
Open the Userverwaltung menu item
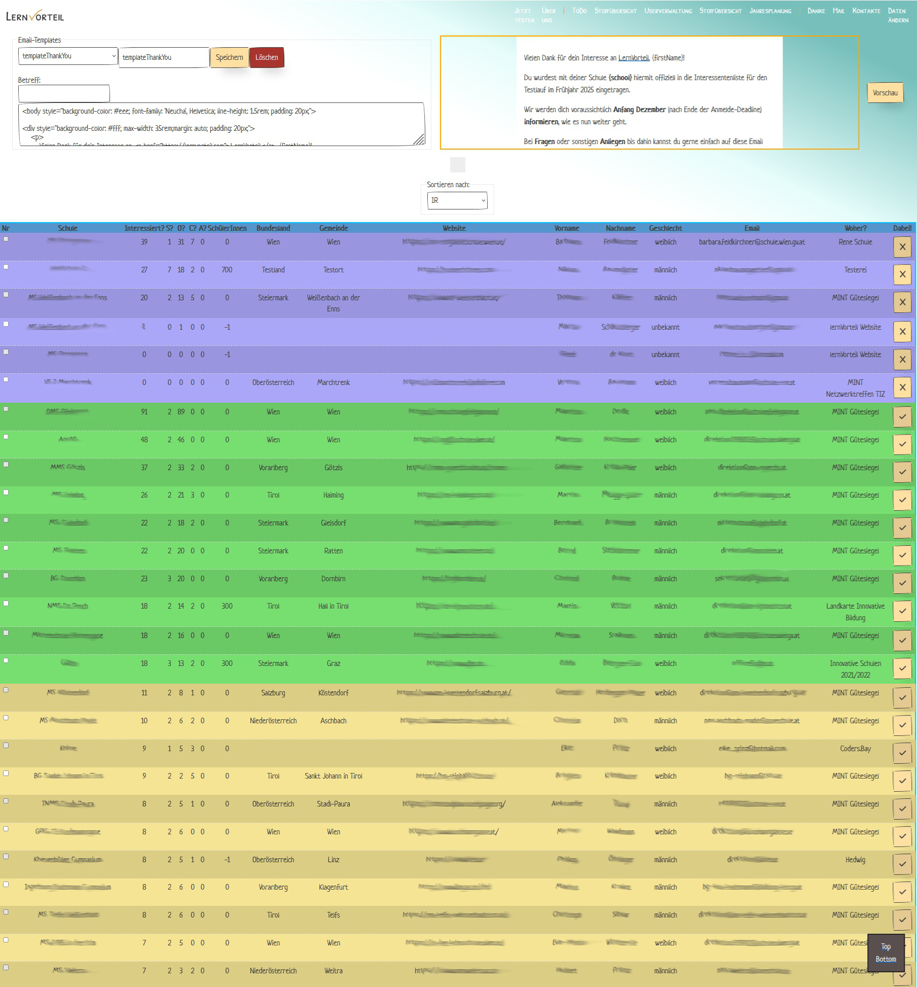pos(668,11)
